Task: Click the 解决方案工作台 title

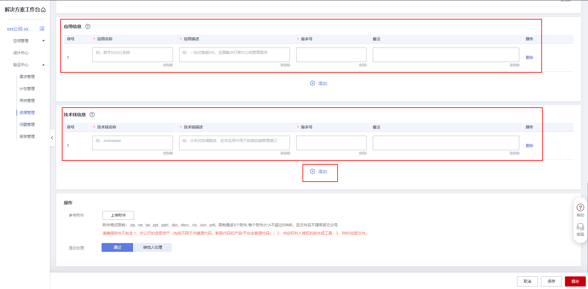Action: pyautogui.click(x=22, y=10)
